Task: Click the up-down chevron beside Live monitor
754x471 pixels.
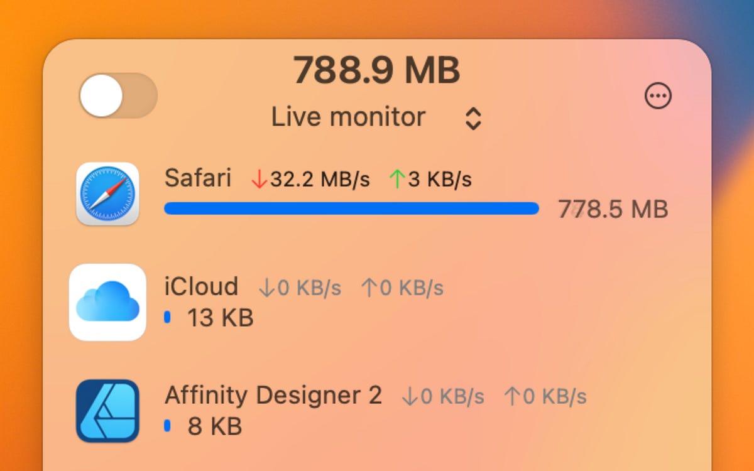Action: pos(474,117)
